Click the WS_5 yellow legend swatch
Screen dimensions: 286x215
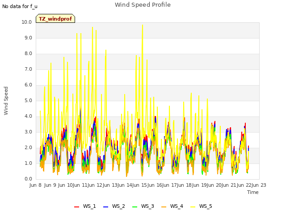193,206
